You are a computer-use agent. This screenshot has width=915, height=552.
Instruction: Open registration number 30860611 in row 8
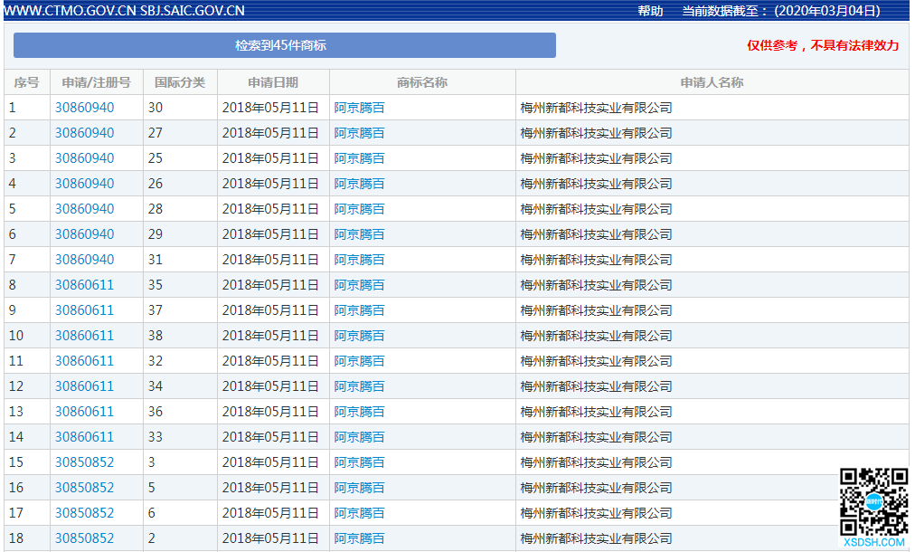pyautogui.click(x=85, y=285)
